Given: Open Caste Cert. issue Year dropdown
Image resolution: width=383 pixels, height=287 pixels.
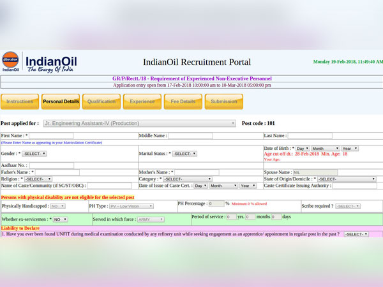Looking at the screenshot, I should 248,186.
